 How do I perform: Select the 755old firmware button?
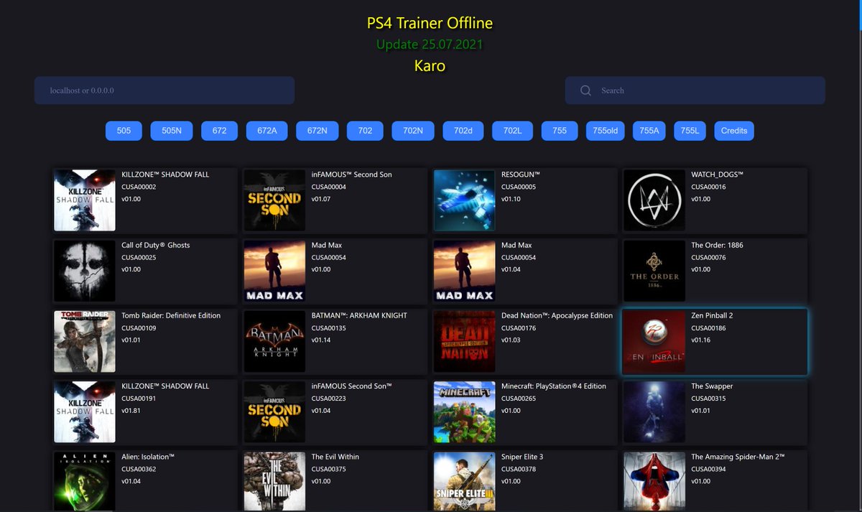[606, 131]
